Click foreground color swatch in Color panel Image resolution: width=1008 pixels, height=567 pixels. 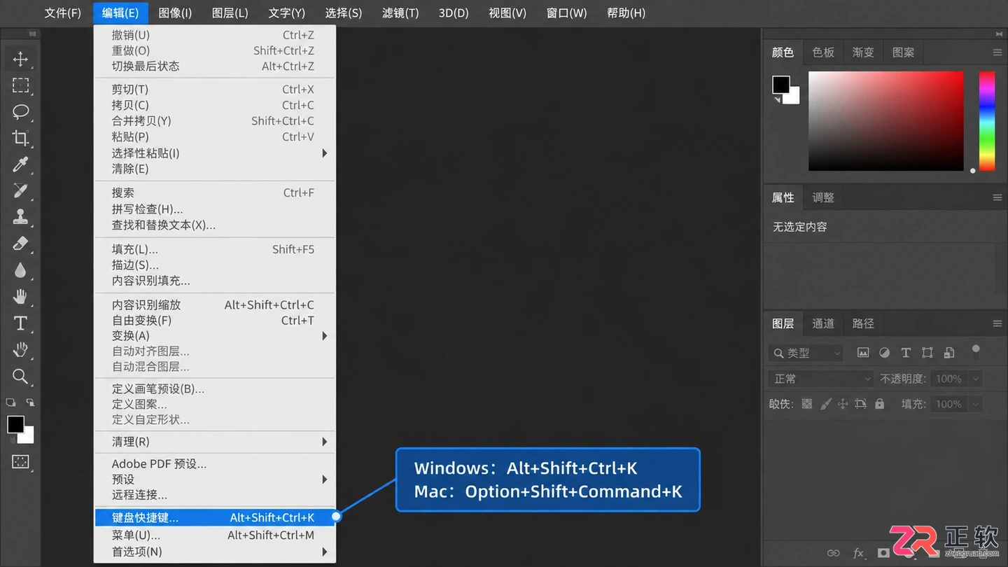(780, 83)
